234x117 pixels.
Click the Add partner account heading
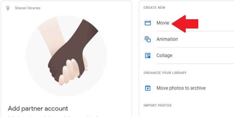tap(38, 109)
